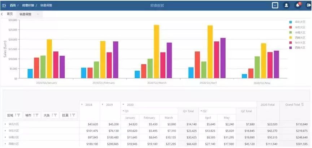Open the notifications bell
The width and height of the screenshot is (312, 148).
[x=298, y=5]
